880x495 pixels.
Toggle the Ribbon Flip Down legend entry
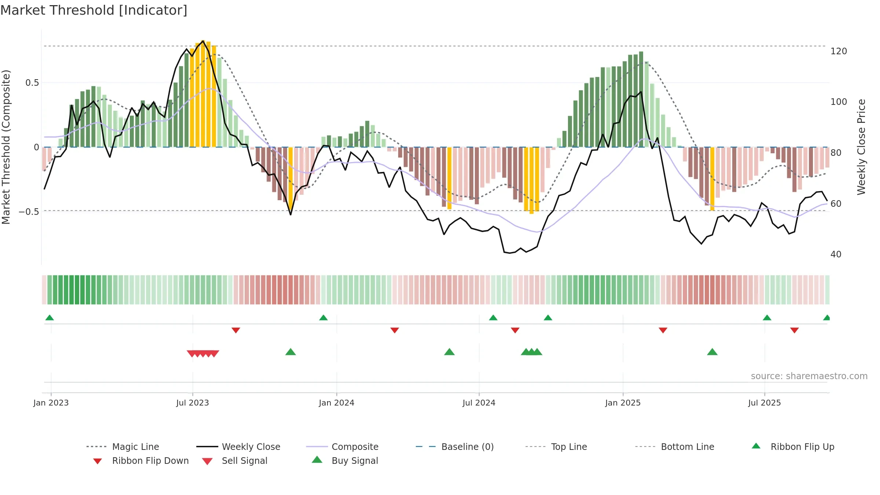141,461
